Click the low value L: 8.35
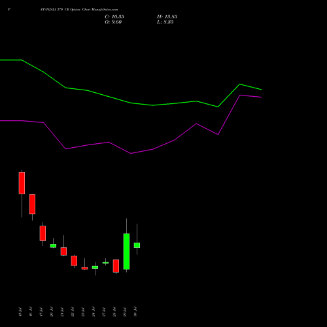 165,22
